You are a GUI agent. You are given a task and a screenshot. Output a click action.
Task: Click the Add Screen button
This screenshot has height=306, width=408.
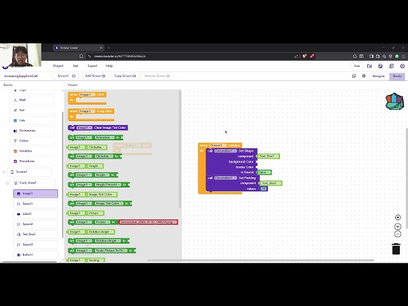pos(95,76)
